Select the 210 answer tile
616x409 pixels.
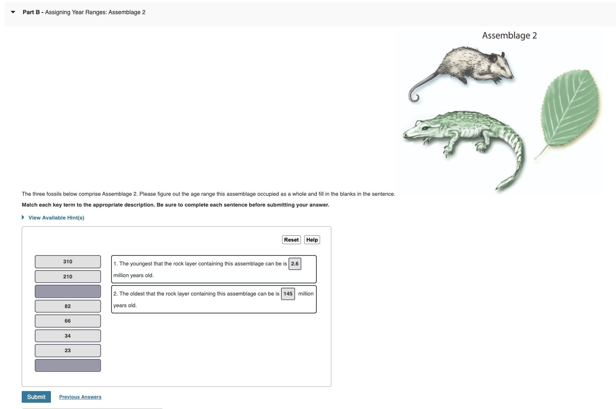67,276
